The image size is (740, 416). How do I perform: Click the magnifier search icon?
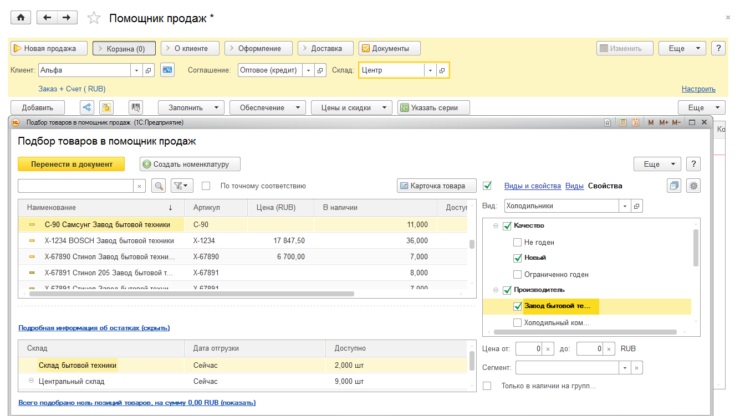coord(158,186)
